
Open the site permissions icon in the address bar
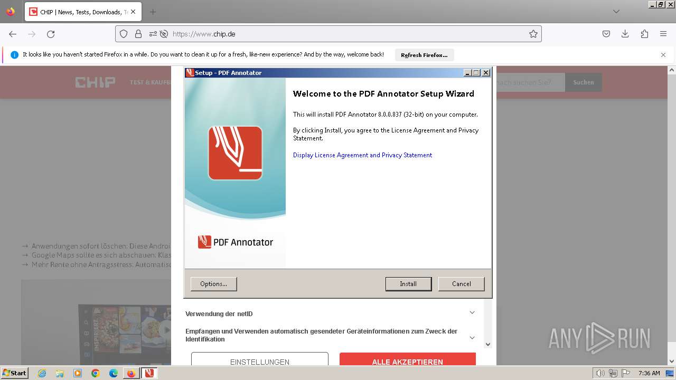(x=153, y=34)
